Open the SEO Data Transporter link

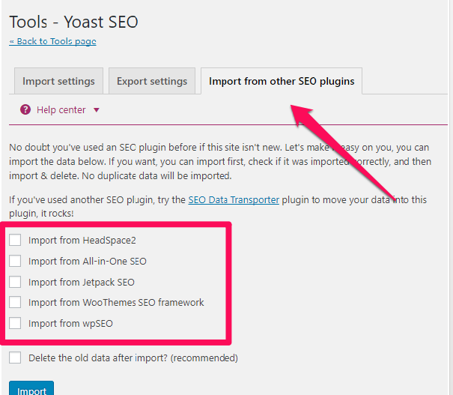[234, 200]
